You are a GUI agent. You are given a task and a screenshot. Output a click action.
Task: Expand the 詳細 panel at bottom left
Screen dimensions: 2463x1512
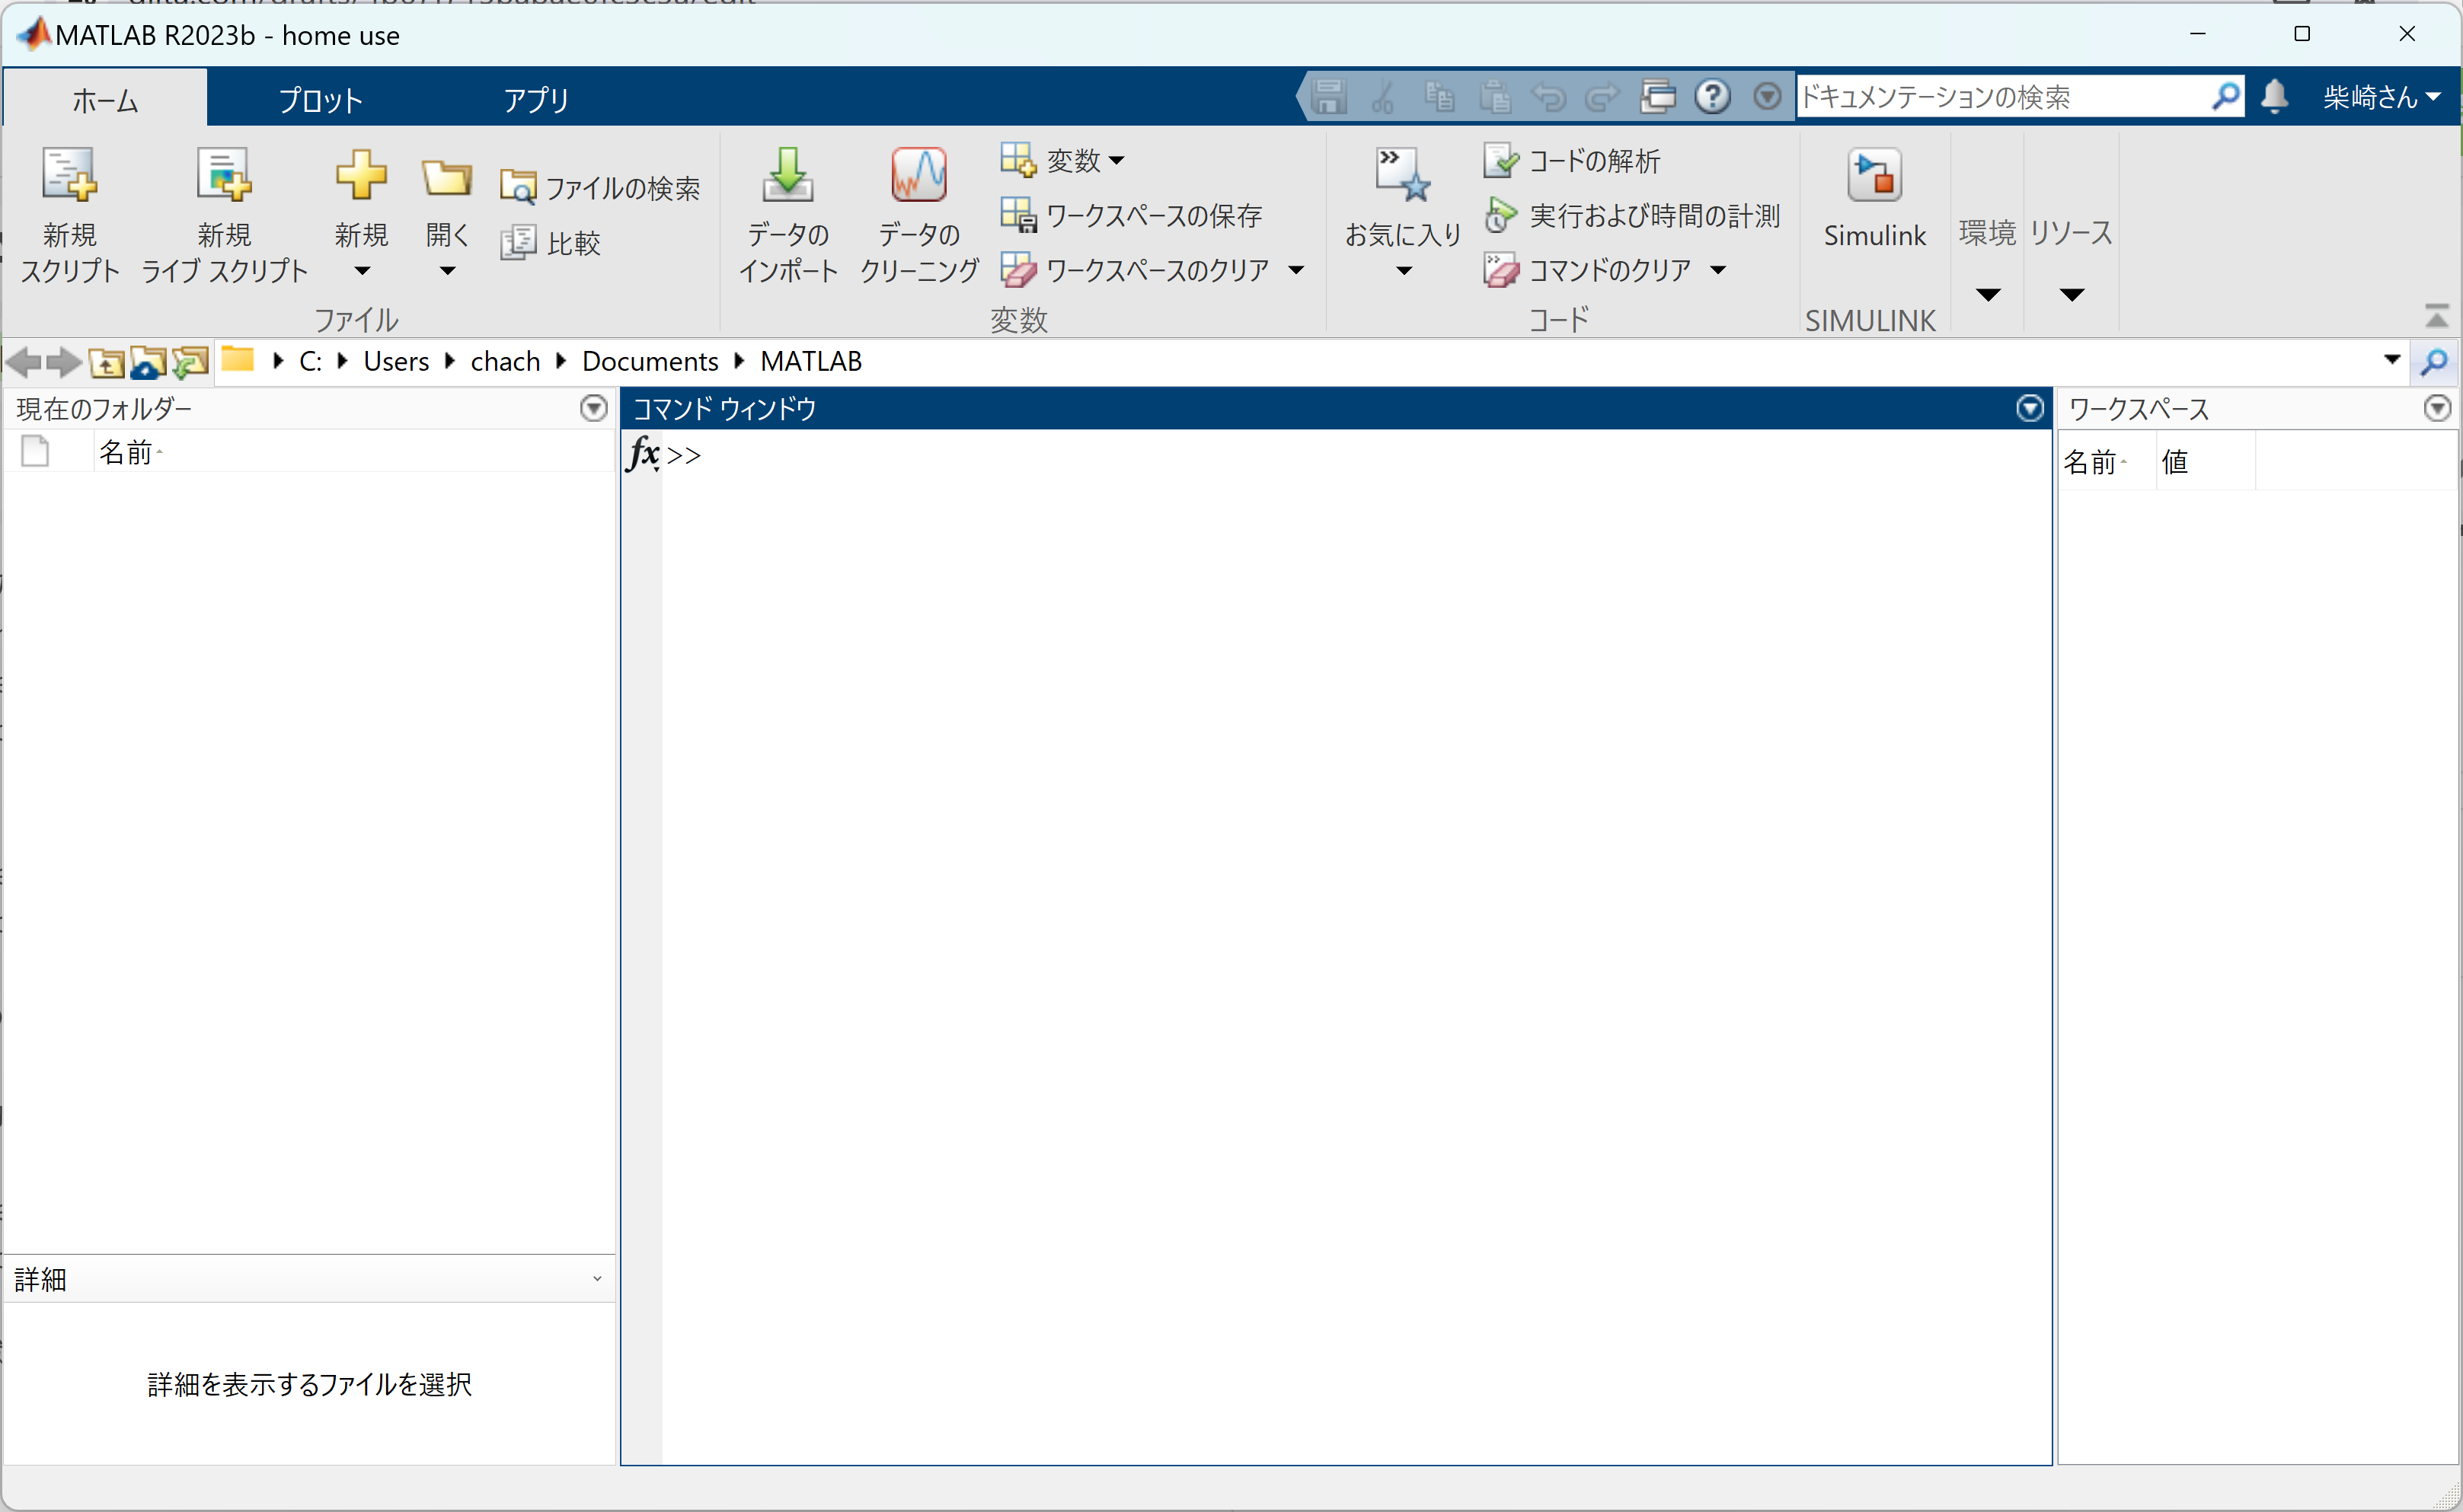[x=597, y=1278]
